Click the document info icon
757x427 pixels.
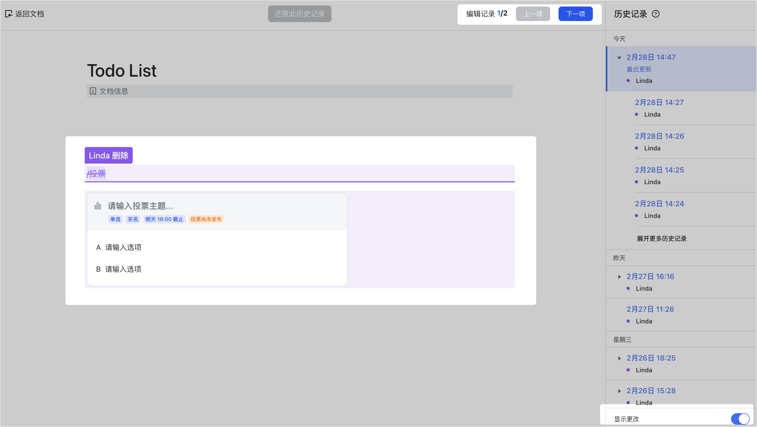[93, 91]
